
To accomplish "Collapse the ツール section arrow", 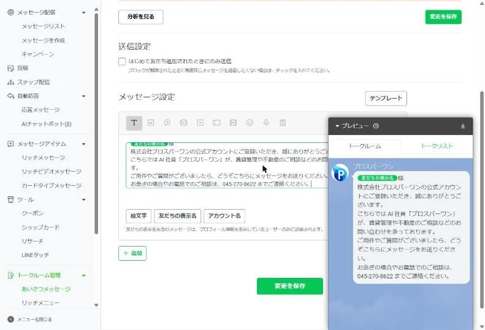I will (83, 200).
